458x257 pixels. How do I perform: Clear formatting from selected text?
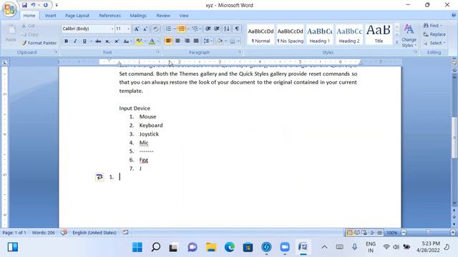pos(156,29)
